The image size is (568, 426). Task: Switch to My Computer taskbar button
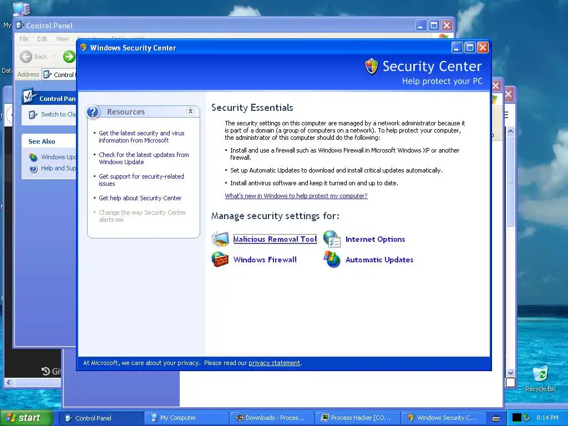pos(186,418)
